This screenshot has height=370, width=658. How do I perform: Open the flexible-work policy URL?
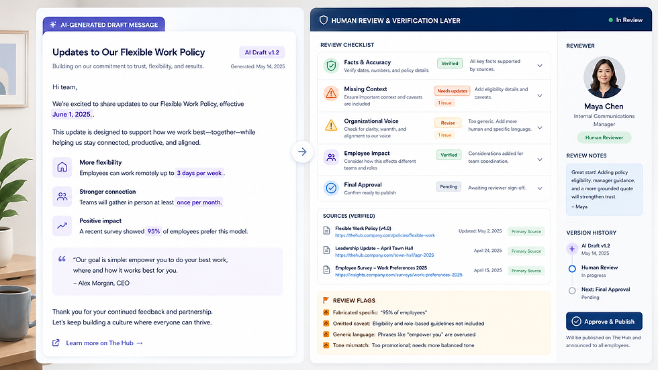tap(385, 235)
